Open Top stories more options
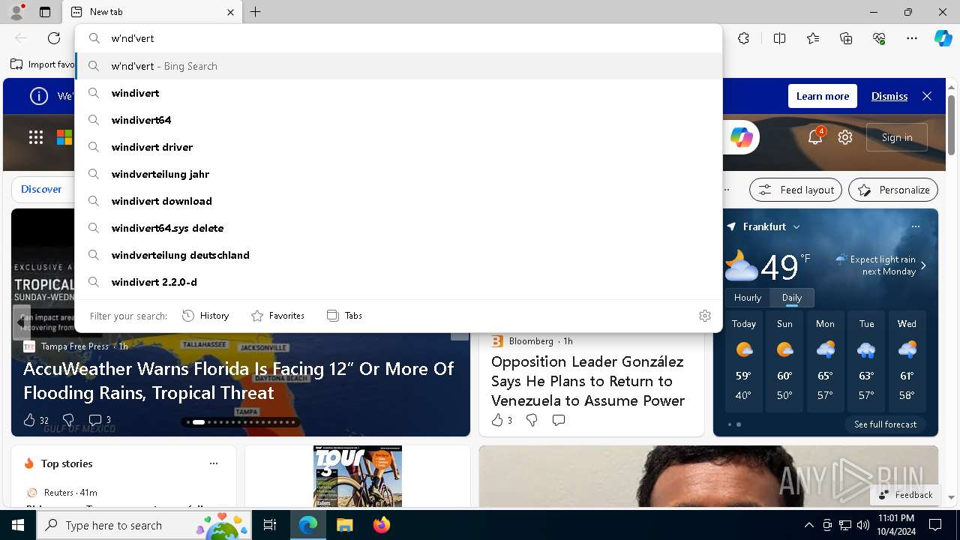The width and height of the screenshot is (960, 540). (x=214, y=463)
